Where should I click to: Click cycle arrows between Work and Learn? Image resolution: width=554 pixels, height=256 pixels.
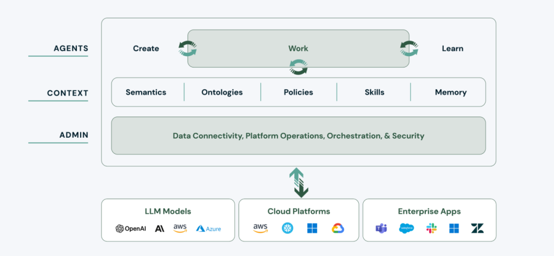tap(409, 48)
